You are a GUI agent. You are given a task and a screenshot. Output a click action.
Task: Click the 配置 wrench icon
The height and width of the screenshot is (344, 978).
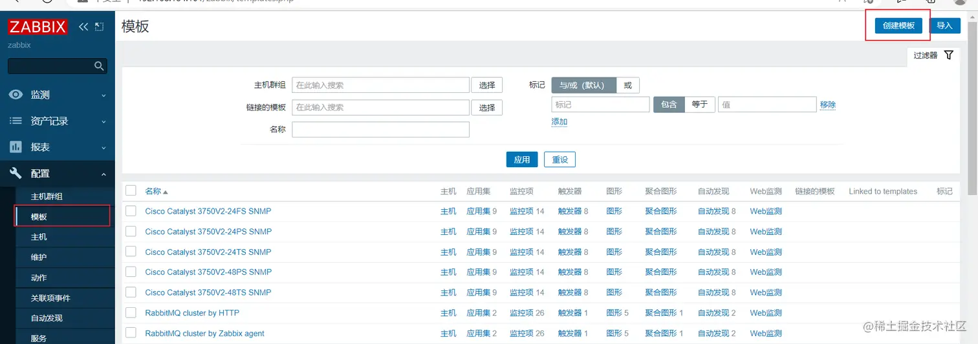[x=16, y=174]
